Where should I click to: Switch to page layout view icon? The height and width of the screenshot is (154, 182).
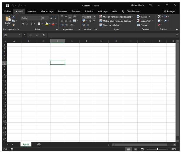[135, 149]
